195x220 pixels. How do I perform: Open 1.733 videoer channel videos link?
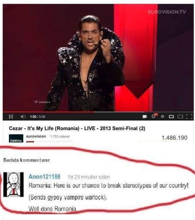click(60, 137)
